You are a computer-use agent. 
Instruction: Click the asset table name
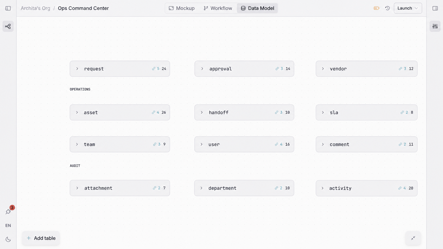(91, 112)
